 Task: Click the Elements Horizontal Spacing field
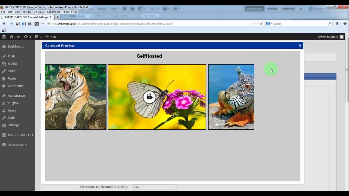[154, 187]
